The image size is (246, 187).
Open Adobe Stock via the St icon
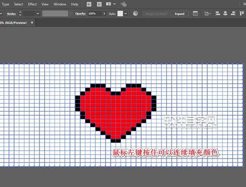(99, 4)
